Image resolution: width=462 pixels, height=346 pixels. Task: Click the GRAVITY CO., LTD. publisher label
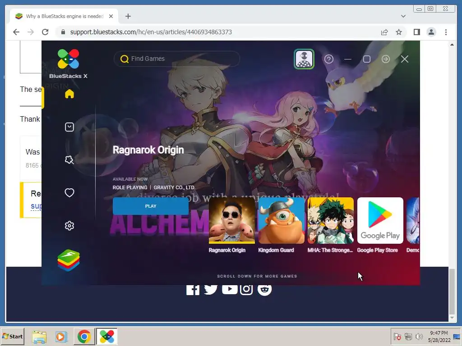click(x=175, y=187)
